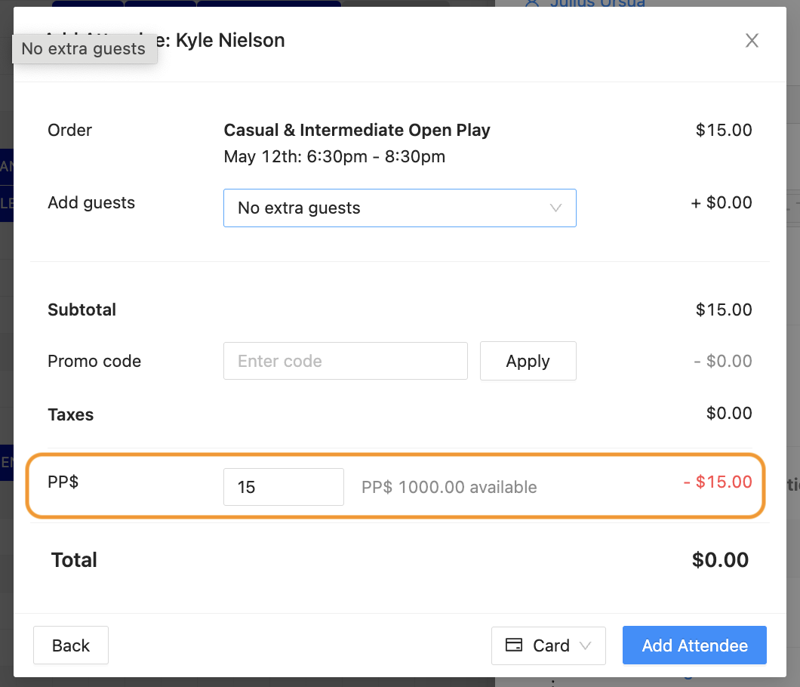The width and height of the screenshot is (800, 687).
Task: Focus the Enter code promo field
Action: point(345,361)
